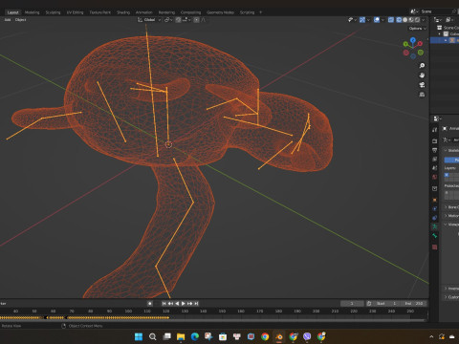Open Windows Start menu on taskbar
The width and height of the screenshot is (459, 344).
coord(139,336)
